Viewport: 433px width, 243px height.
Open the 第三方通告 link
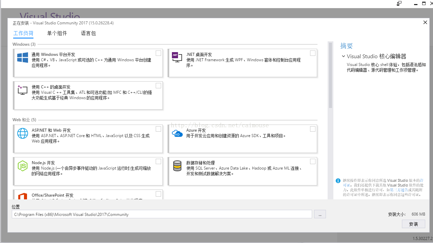point(399,190)
